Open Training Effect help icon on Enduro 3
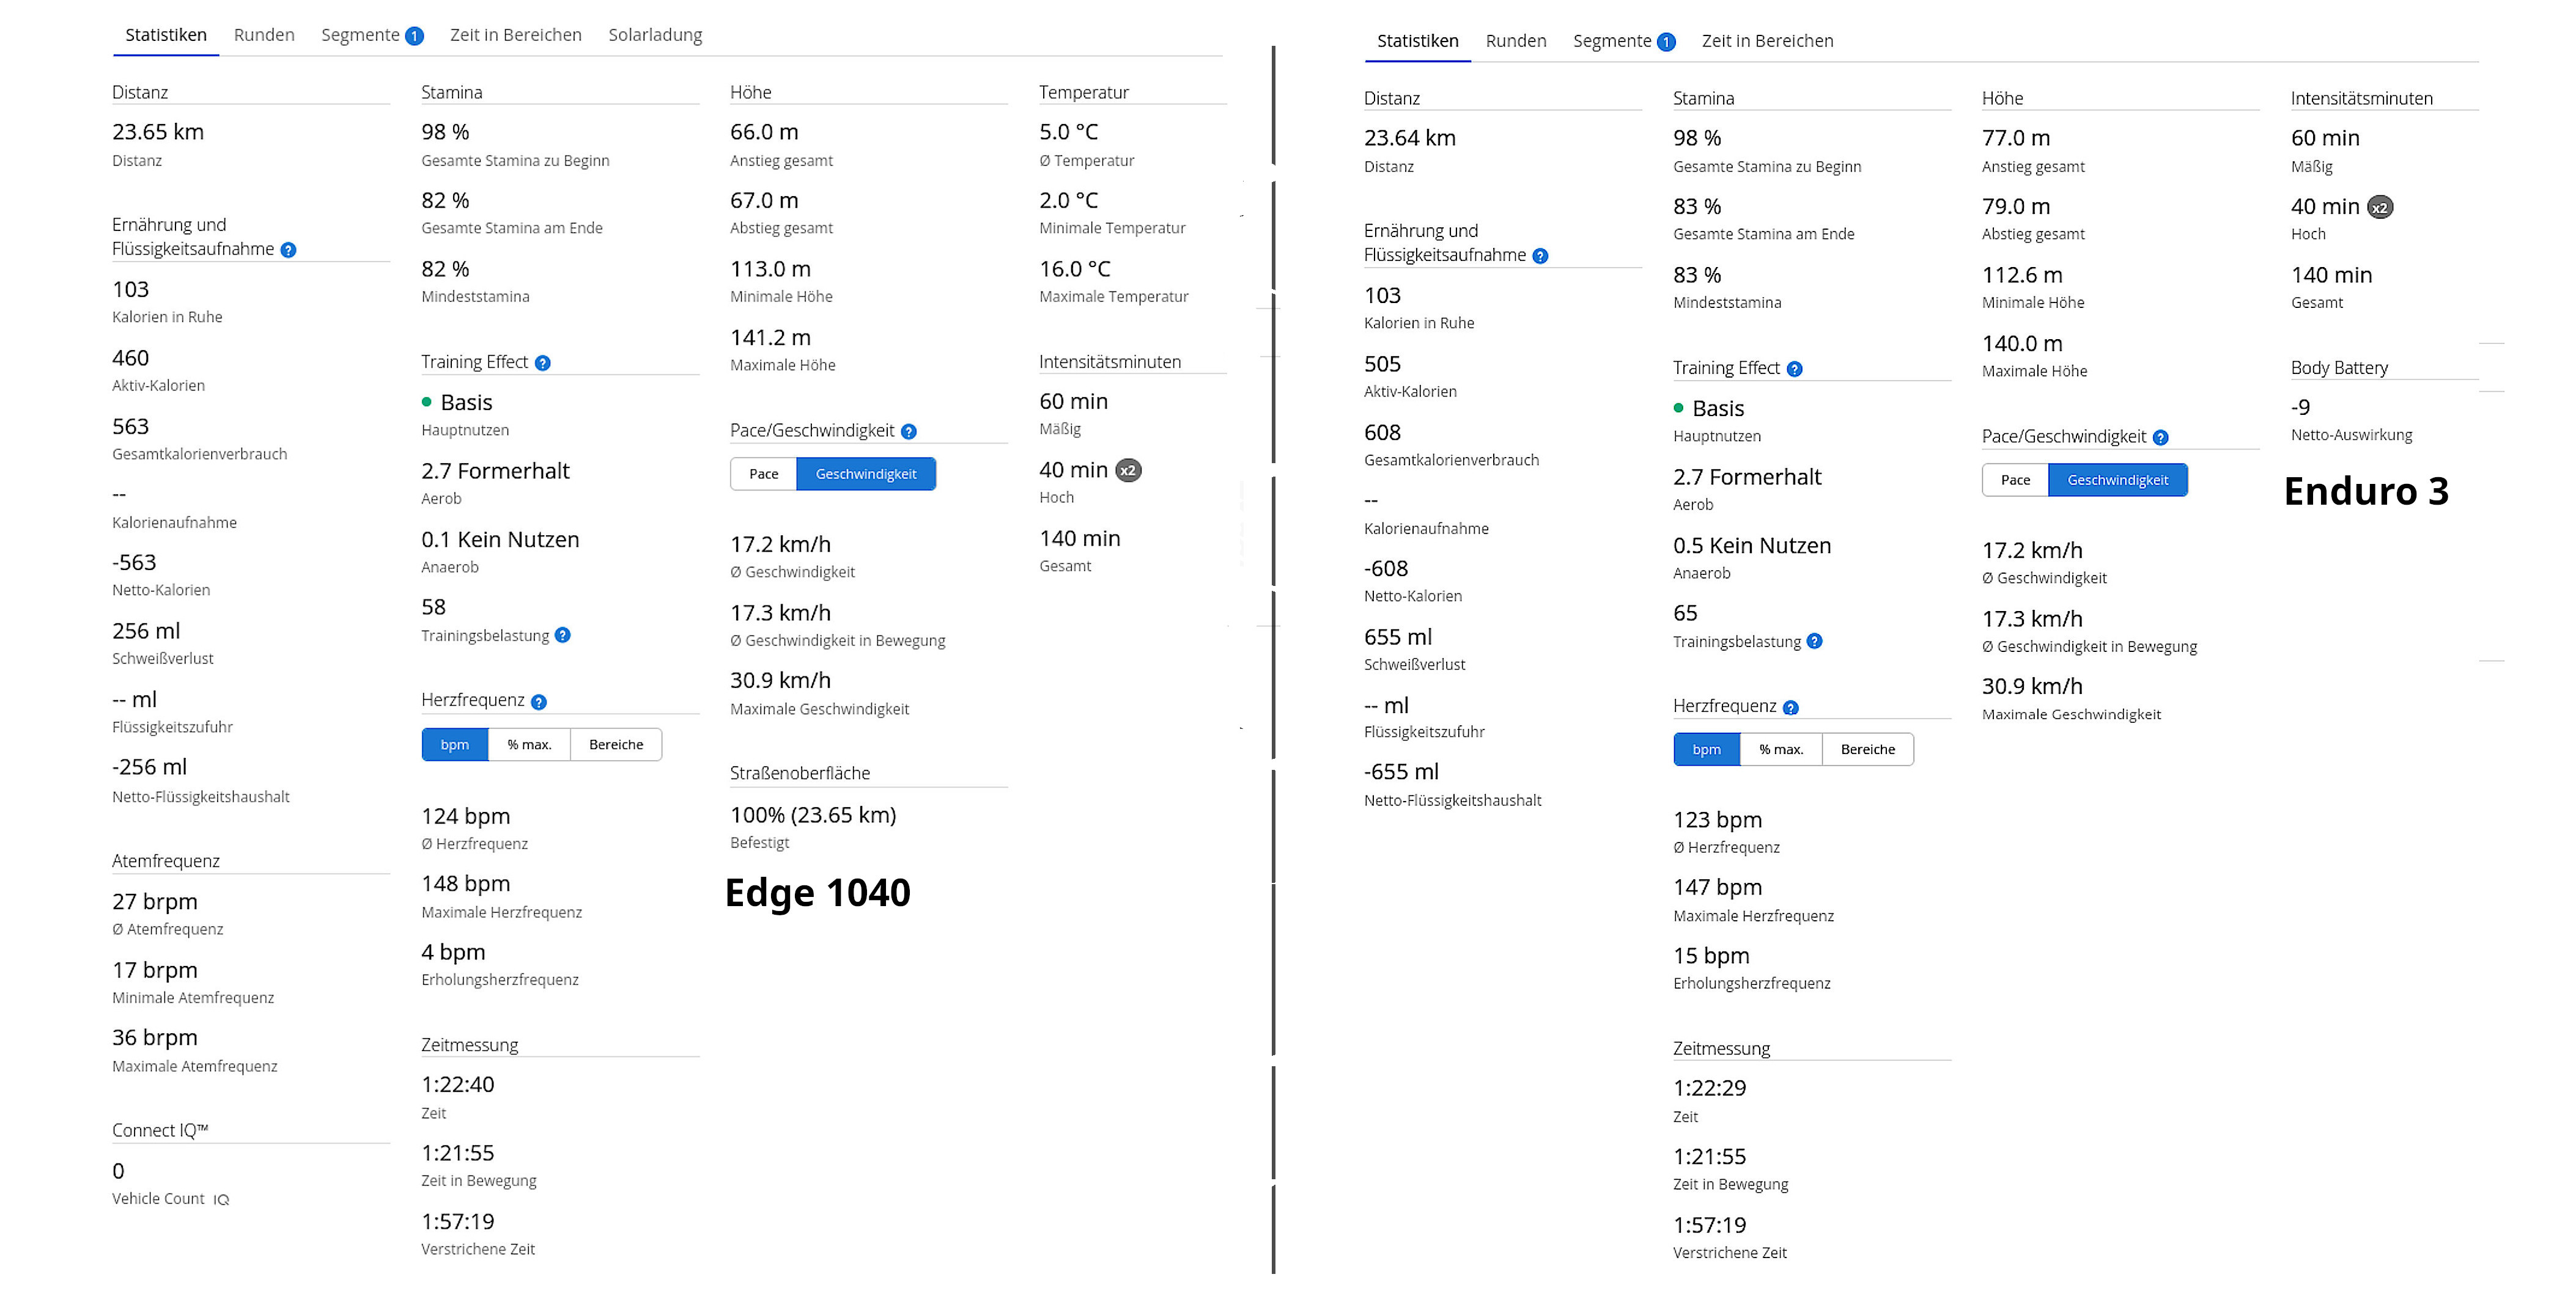Viewport: 2576px width, 1299px height. tap(1795, 368)
